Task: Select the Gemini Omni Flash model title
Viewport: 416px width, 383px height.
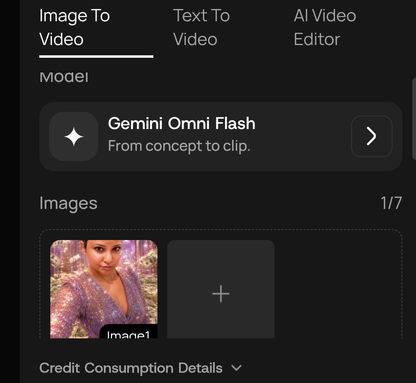Action: (x=182, y=124)
